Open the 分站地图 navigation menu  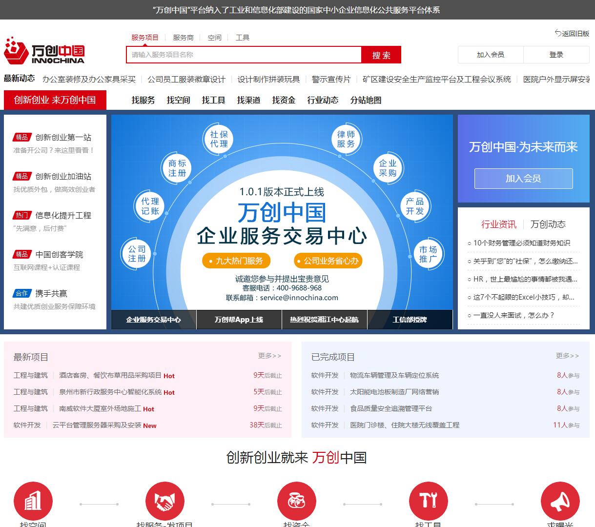366,100
